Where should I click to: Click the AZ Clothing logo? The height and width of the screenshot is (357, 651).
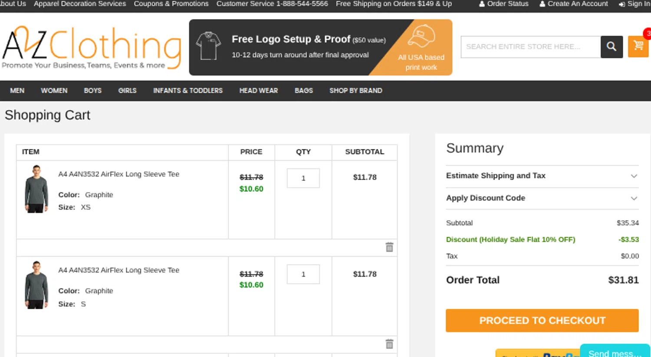point(92,48)
